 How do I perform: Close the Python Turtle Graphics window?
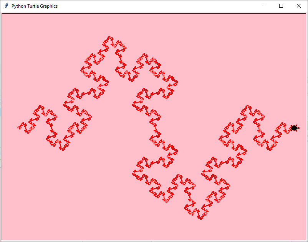[298, 6]
